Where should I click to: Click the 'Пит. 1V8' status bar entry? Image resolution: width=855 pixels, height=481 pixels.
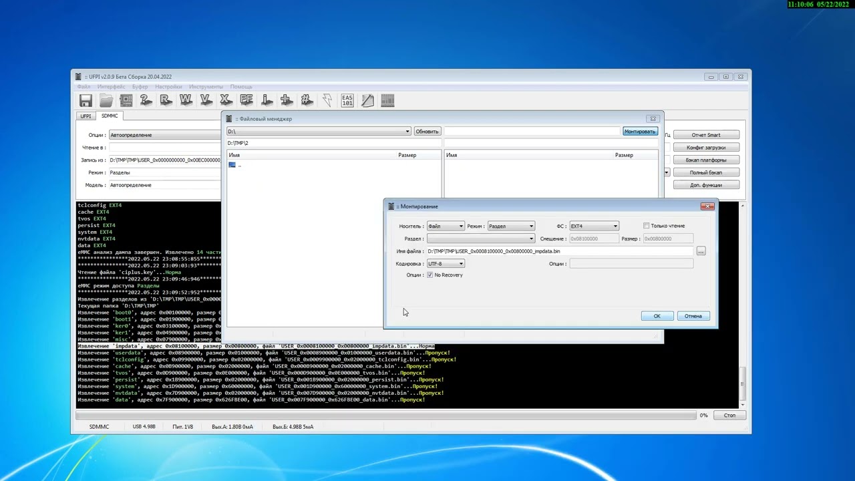click(x=182, y=426)
